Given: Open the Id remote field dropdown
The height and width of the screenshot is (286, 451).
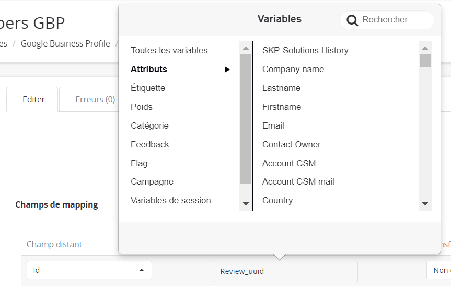Looking at the screenshot, I should pos(89,270).
